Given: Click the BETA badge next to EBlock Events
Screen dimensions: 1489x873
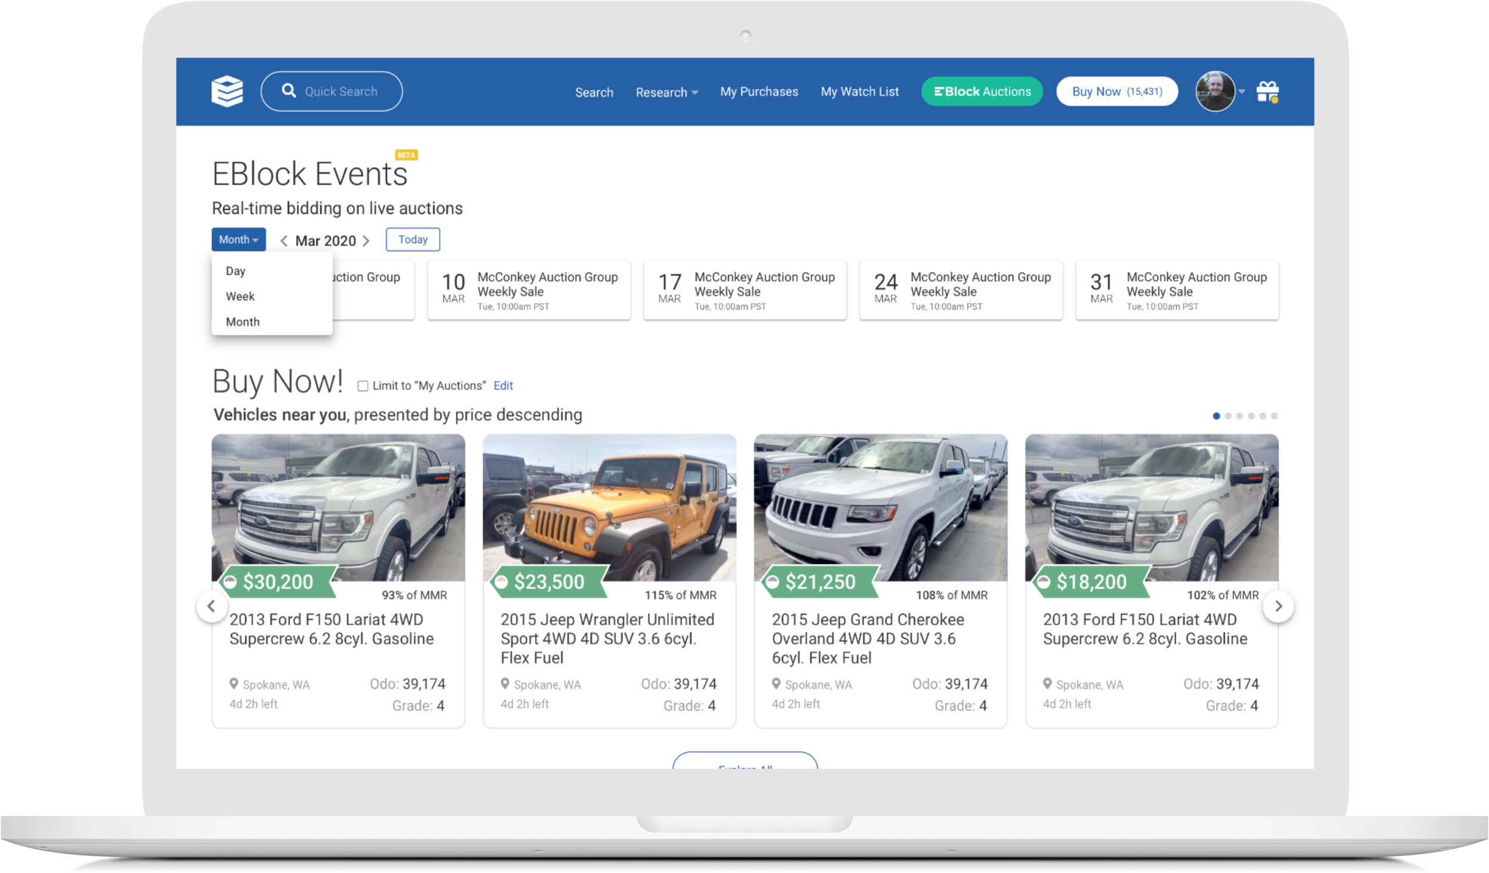Looking at the screenshot, I should 406,155.
